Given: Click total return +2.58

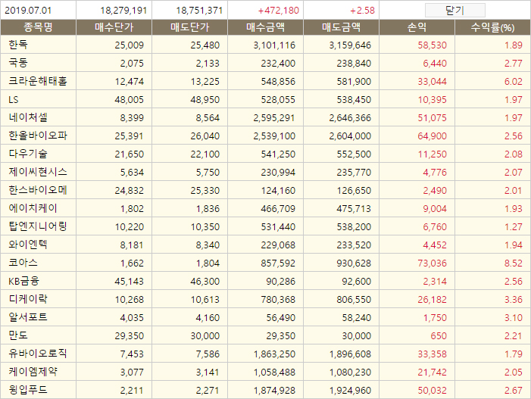Looking at the screenshot, I should click(362, 11).
